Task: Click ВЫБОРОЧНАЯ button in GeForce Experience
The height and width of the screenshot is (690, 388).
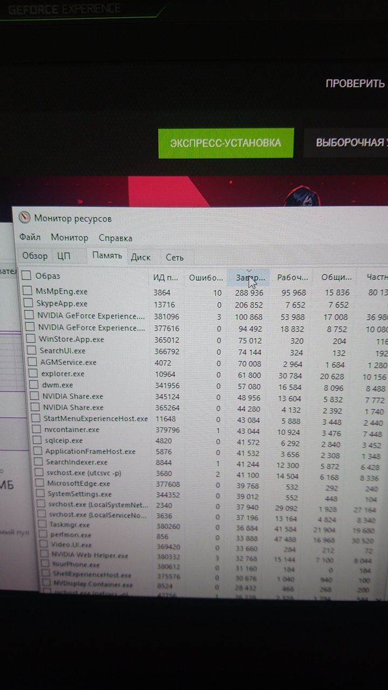Action: pyautogui.click(x=345, y=143)
